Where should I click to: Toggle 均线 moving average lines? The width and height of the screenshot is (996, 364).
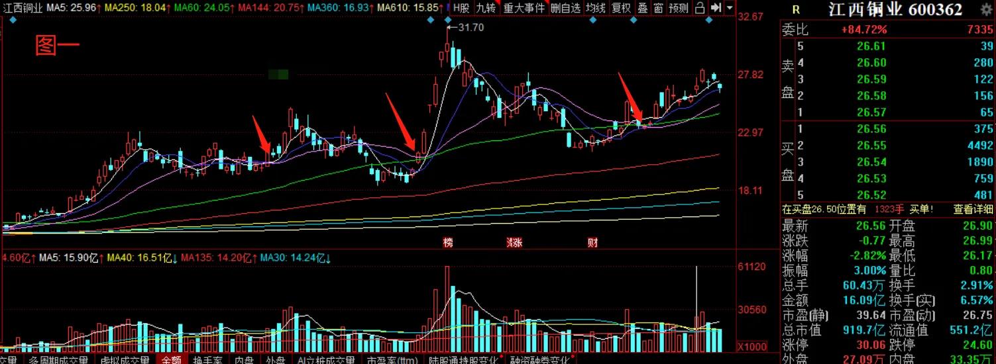pyautogui.click(x=596, y=8)
